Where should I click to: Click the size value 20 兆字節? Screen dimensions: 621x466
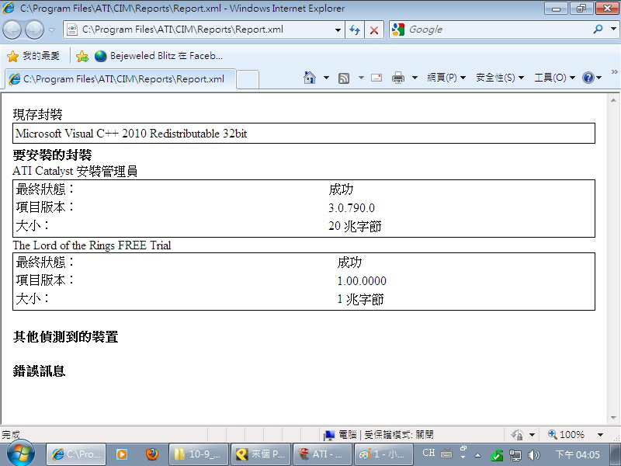click(x=355, y=226)
